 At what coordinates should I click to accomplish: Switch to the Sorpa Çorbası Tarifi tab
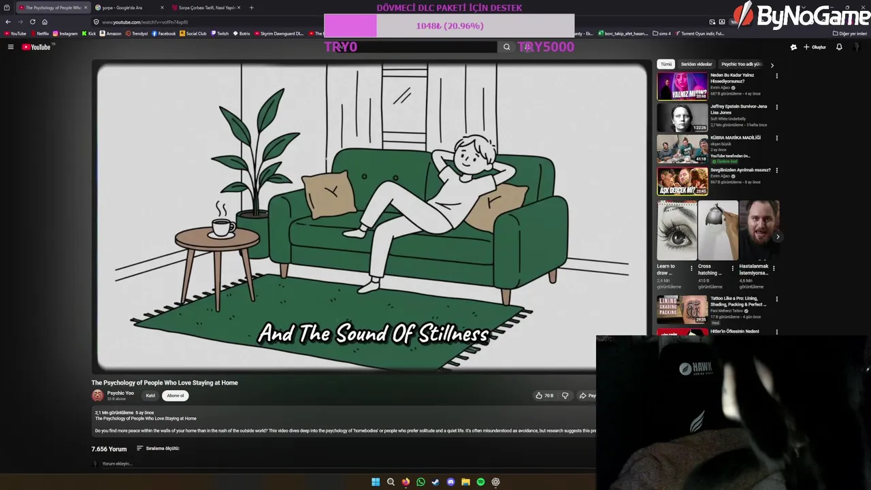coord(206,7)
